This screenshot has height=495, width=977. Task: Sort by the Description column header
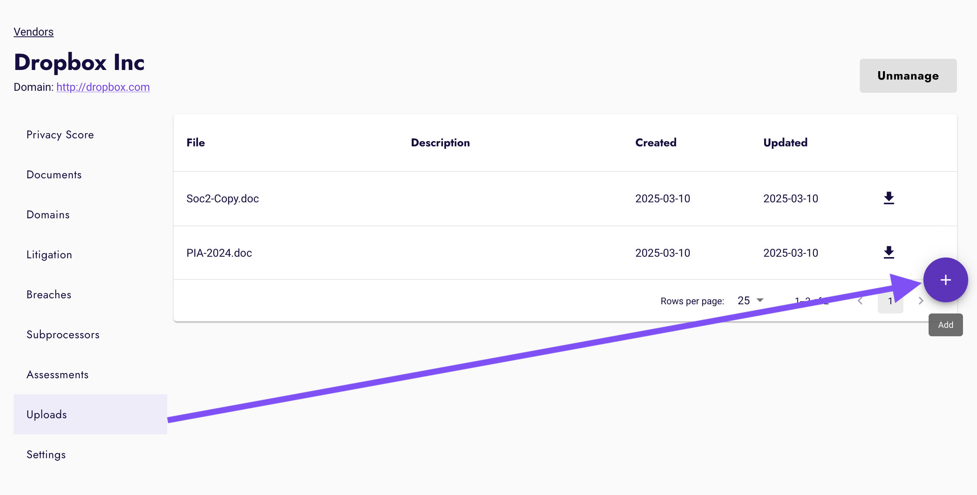[x=440, y=143]
